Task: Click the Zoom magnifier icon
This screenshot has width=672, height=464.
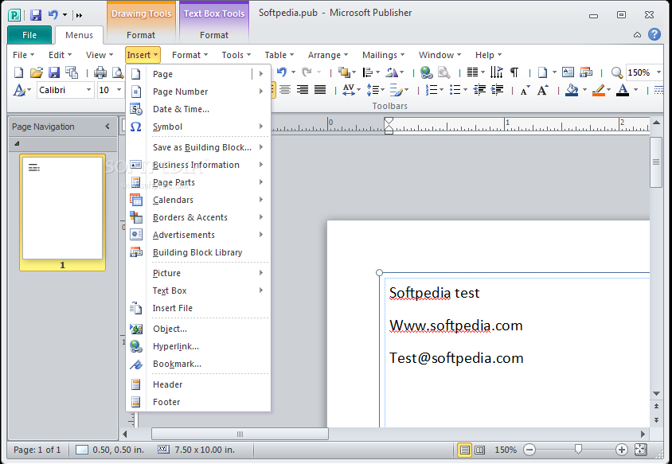Action: tap(617, 72)
